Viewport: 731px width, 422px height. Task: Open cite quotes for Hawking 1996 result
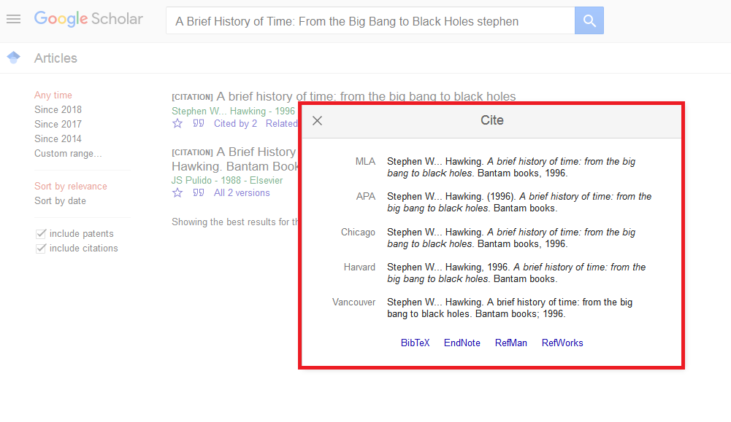click(199, 123)
